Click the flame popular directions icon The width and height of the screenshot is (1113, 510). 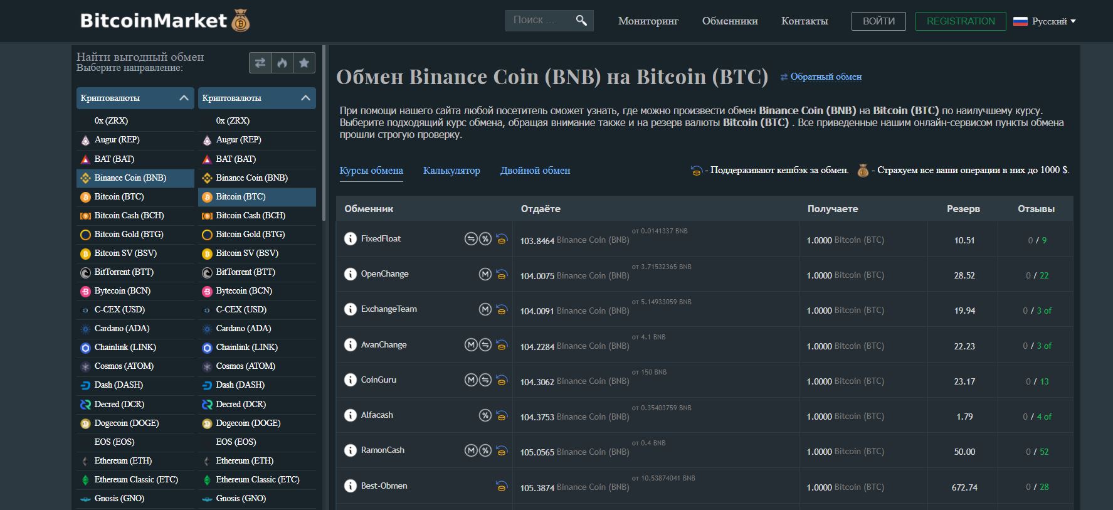click(x=282, y=63)
